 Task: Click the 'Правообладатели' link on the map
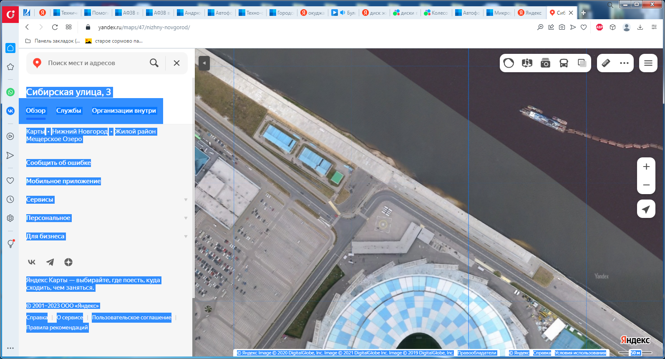(477, 353)
